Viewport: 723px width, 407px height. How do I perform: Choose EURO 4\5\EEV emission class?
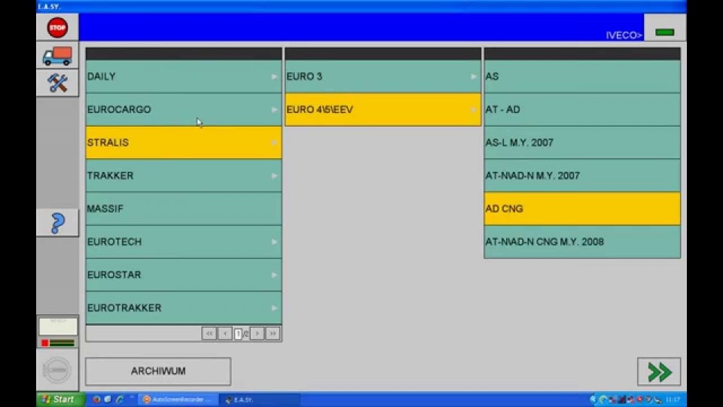click(383, 109)
